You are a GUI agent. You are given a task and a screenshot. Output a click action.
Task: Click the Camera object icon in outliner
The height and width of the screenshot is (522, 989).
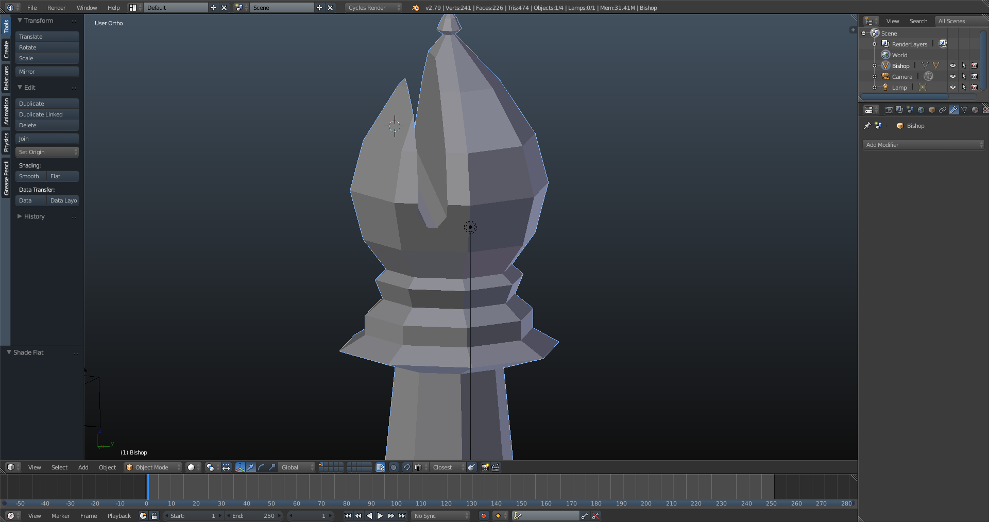[x=886, y=77]
